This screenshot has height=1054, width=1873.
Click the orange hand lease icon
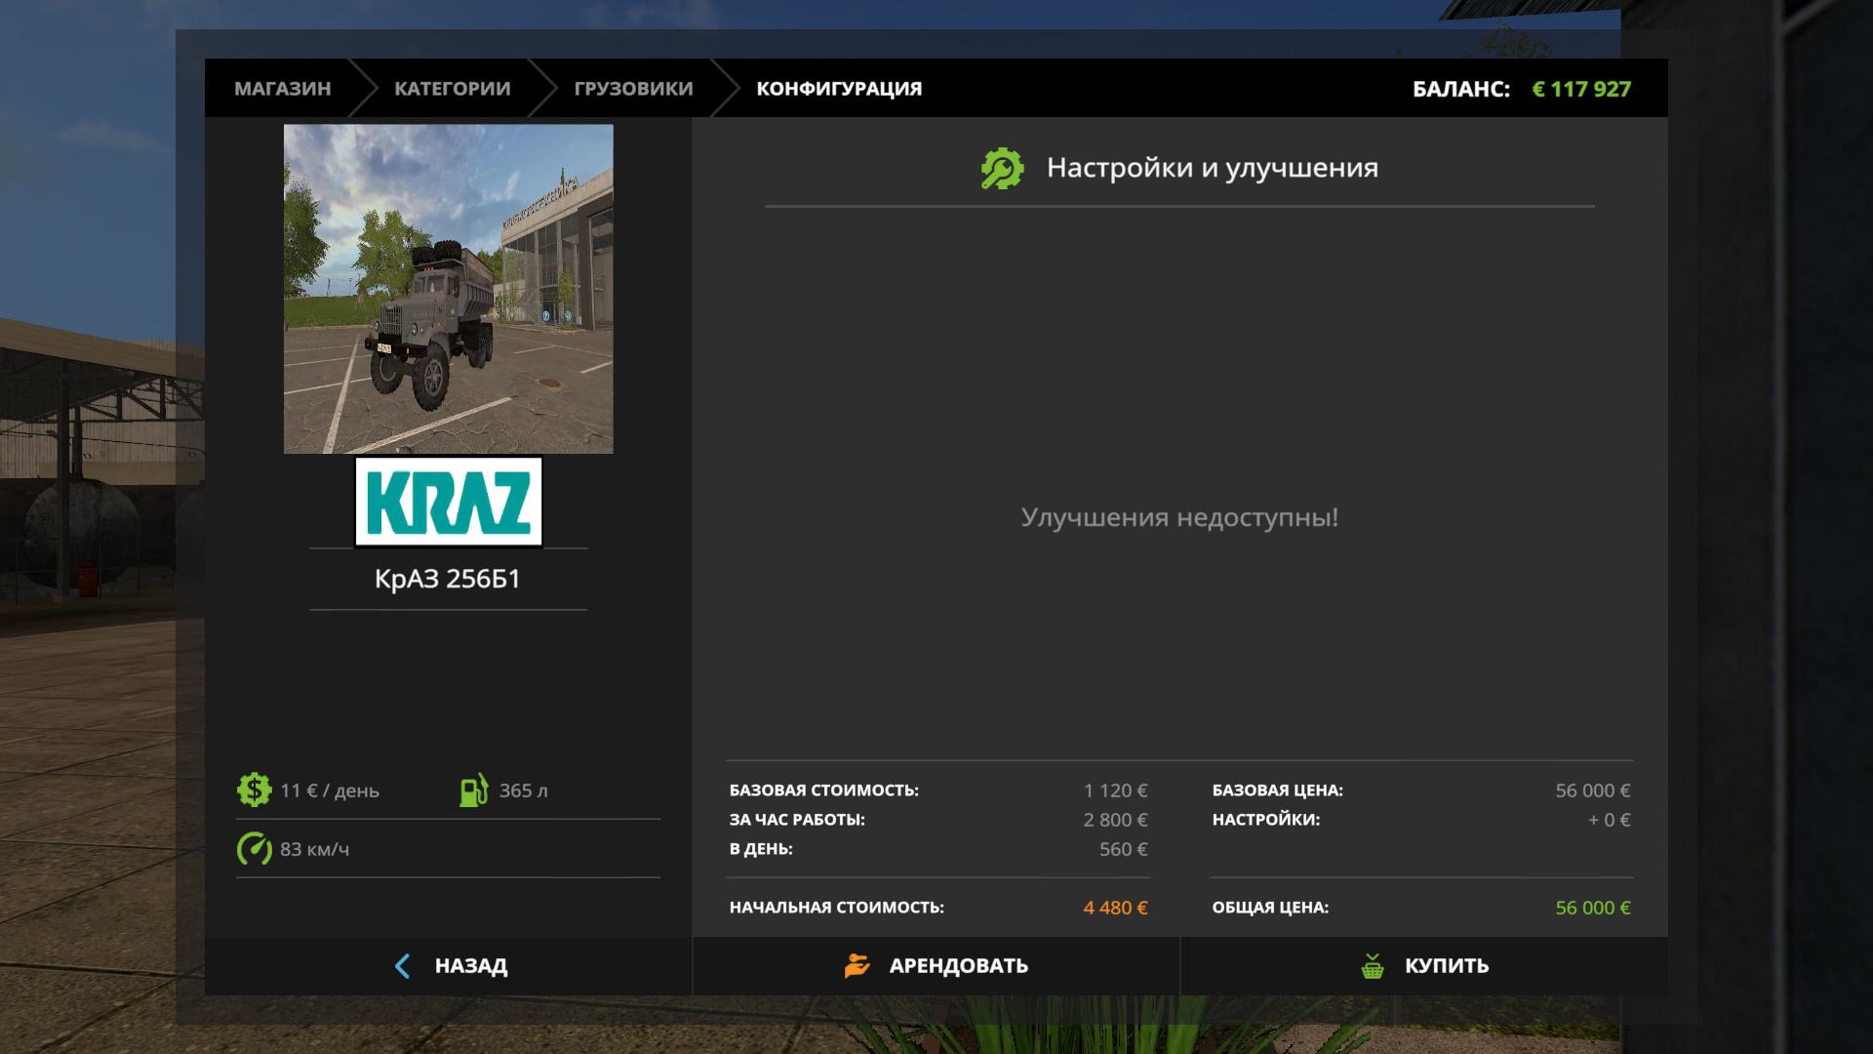(857, 965)
